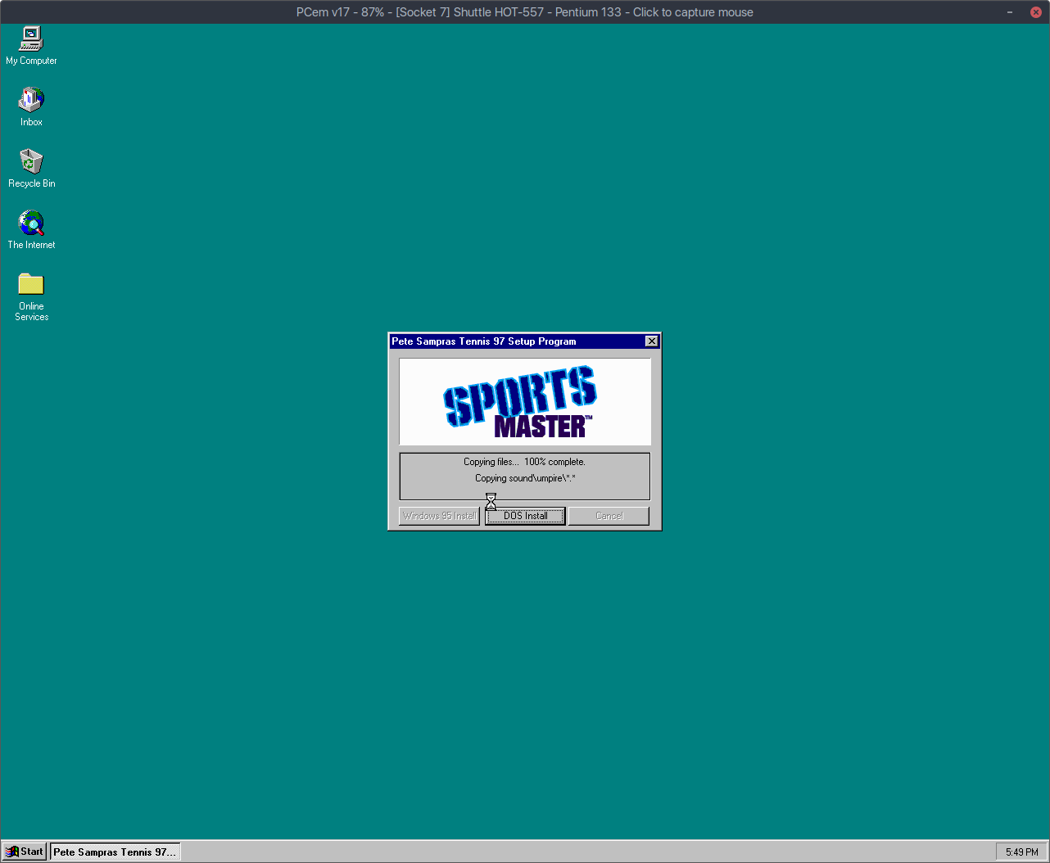Open the Windows Start menu
Viewport: 1050px width, 863px height.
pos(25,852)
